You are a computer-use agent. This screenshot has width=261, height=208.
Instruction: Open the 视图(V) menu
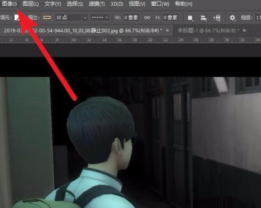tap(137, 4)
